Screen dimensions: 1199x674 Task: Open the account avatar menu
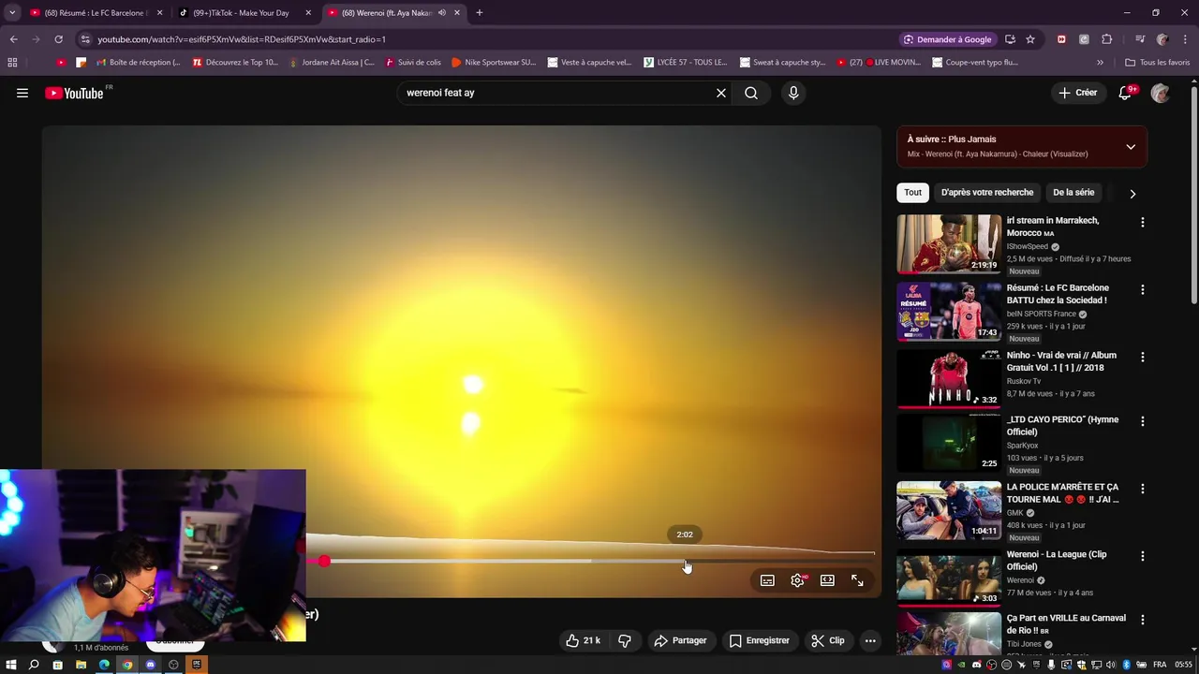(x=1161, y=93)
